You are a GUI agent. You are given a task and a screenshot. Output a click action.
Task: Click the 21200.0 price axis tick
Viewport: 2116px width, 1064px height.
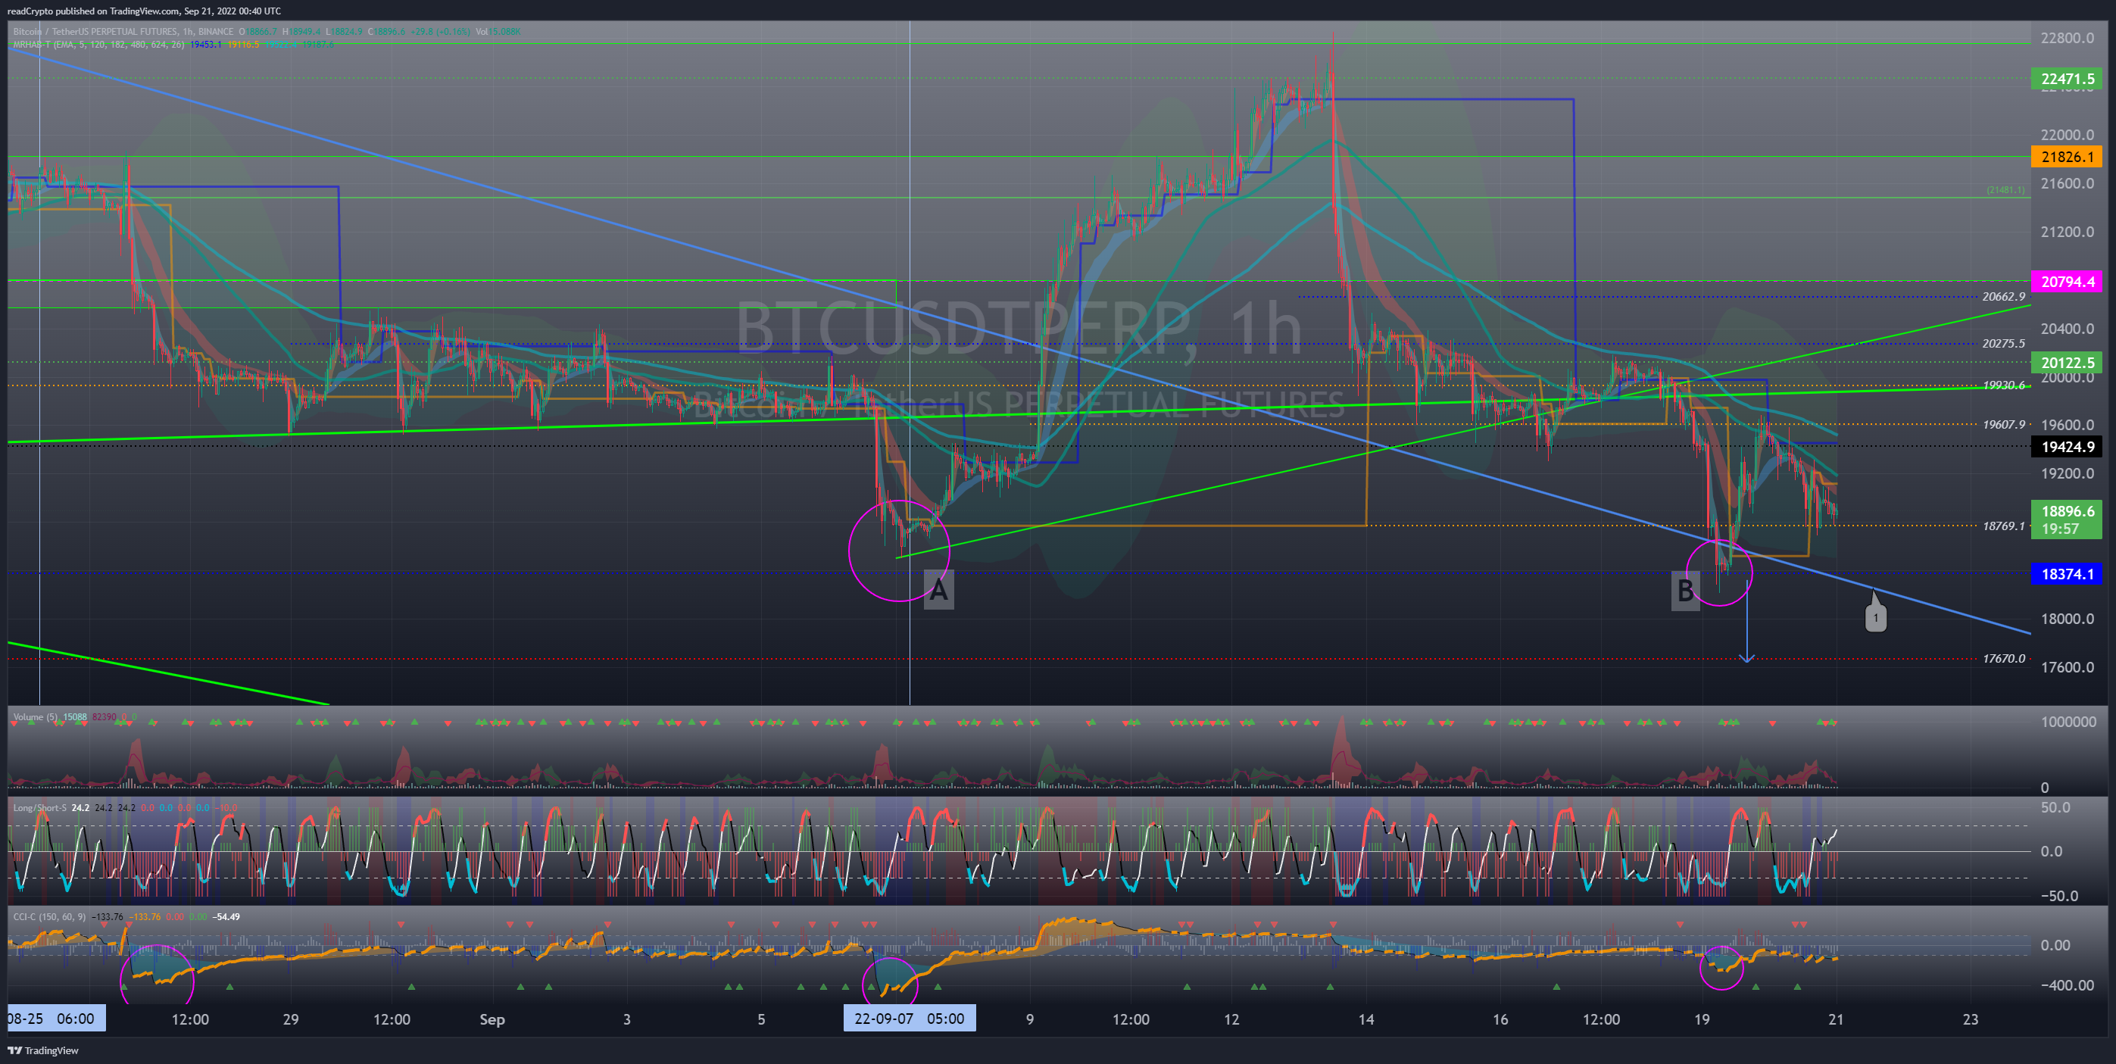[2067, 232]
